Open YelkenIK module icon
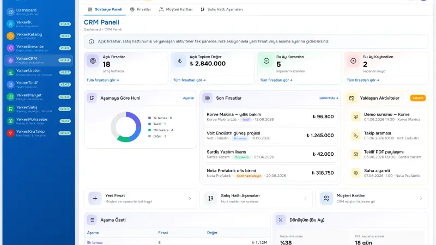This screenshot has height=245, width=436. pyautogui.click(x=10, y=24)
